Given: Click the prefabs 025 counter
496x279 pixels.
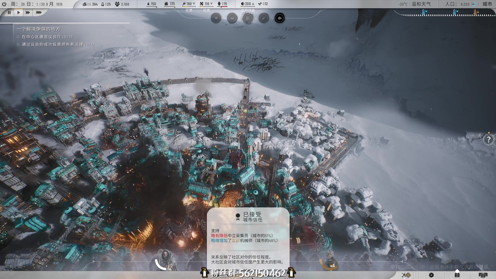Looking at the screenshot, I should pyautogui.click(x=106, y=4).
